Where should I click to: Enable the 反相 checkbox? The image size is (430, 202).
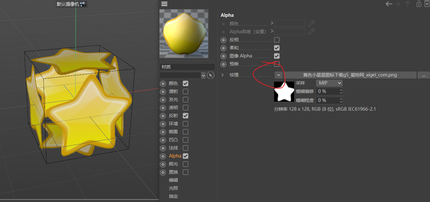point(277,40)
